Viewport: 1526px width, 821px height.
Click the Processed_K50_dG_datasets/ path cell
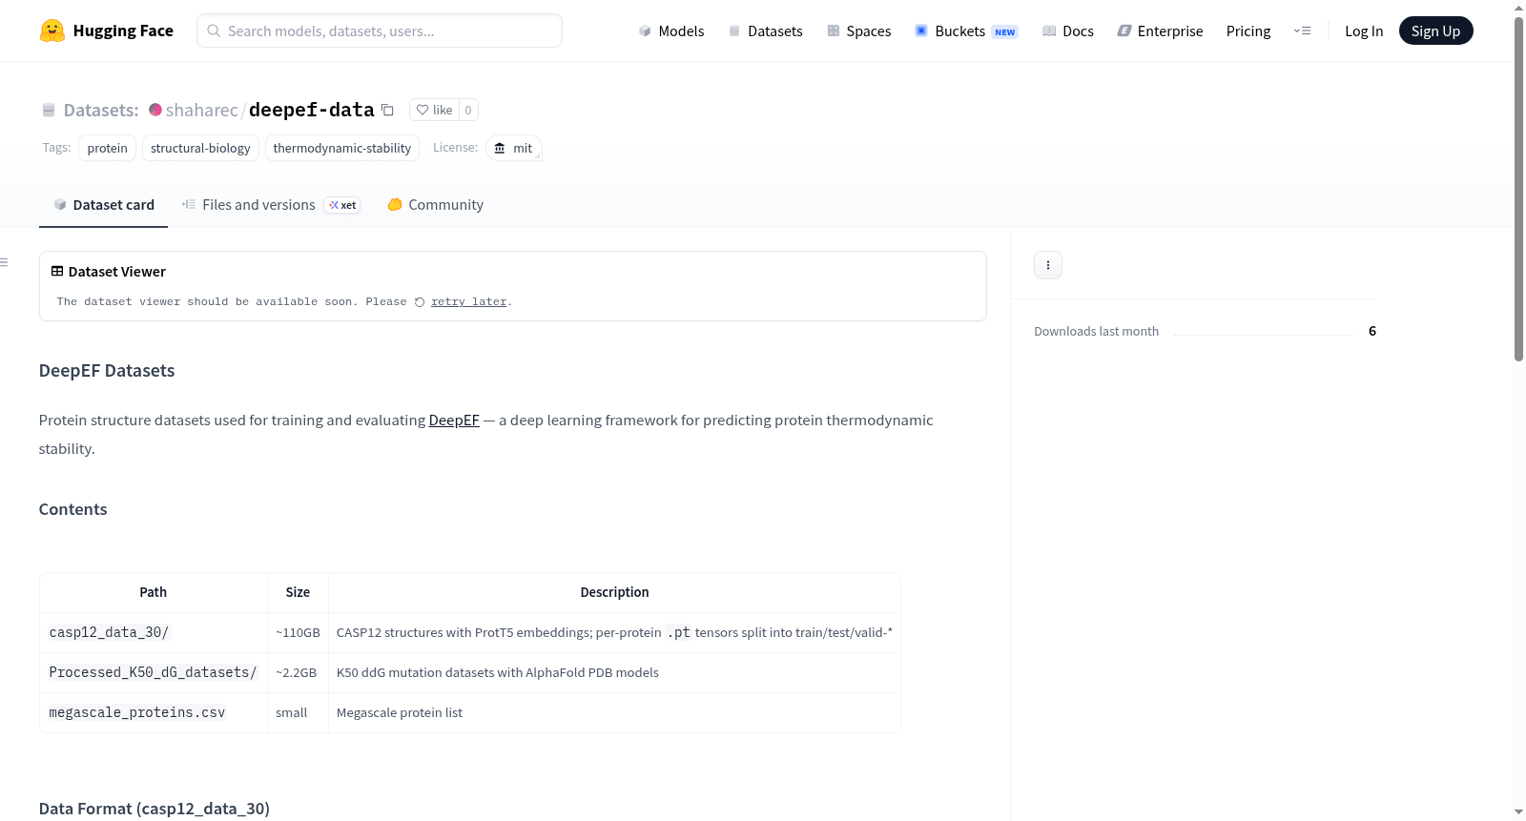[x=153, y=672]
